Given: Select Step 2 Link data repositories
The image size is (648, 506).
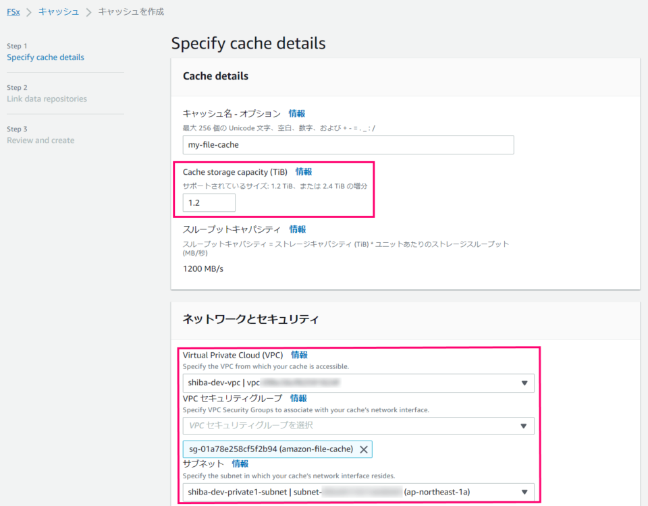Looking at the screenshot, I should click(46, 99).
